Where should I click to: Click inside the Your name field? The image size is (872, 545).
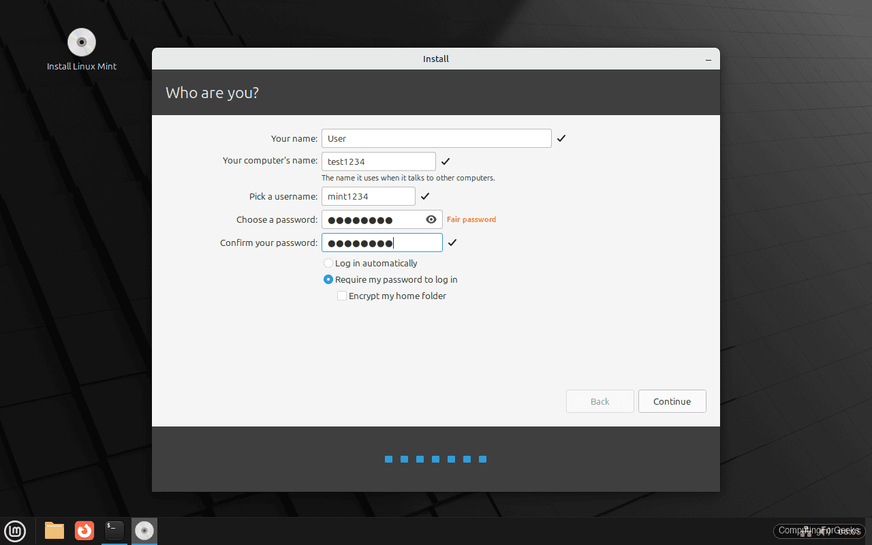[436, 138]
